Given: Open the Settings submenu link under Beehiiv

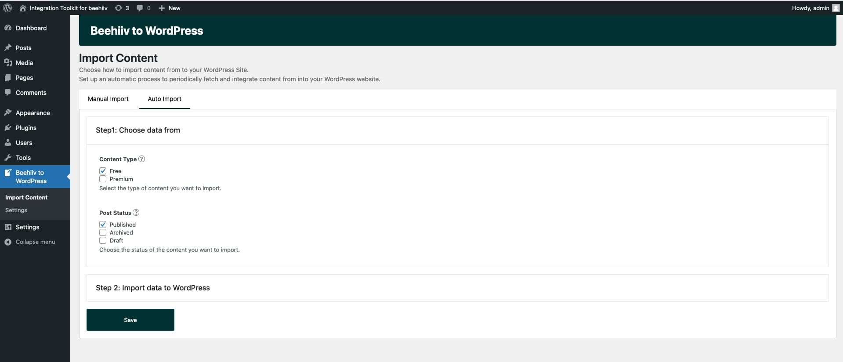Looking at the screenshot, I should point(16,210).
